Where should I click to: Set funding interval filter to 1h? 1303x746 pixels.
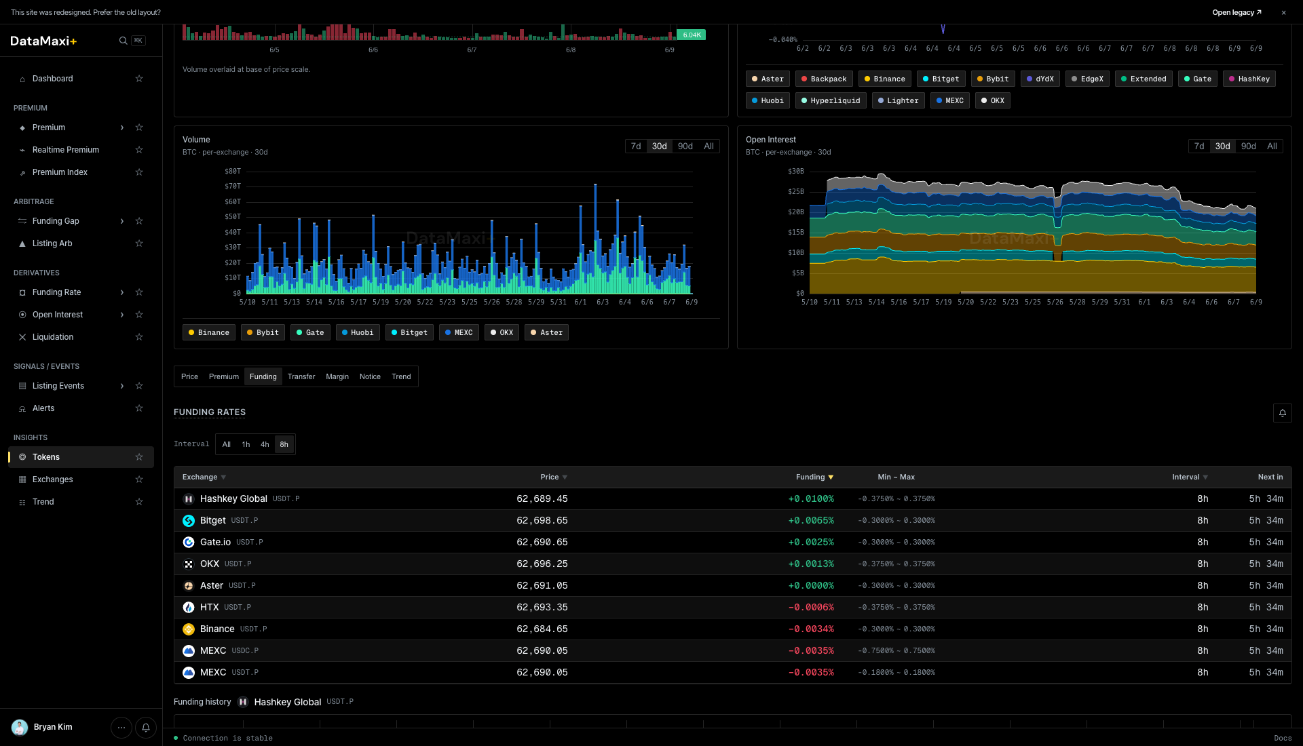[x=246, y=445]
